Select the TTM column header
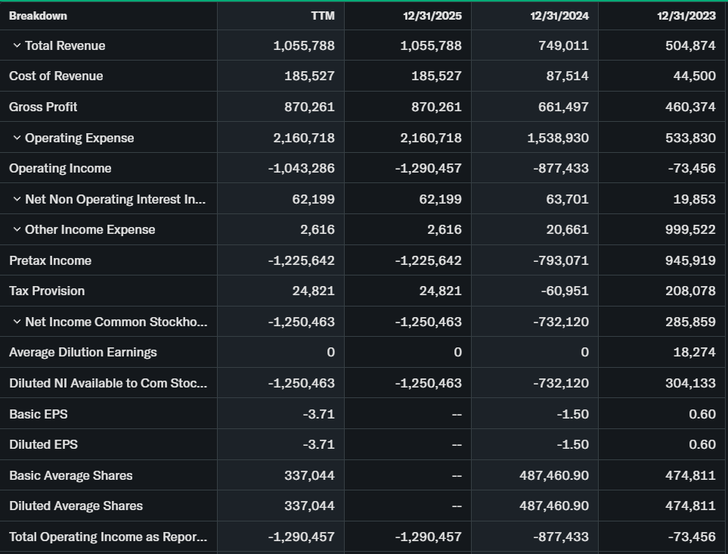The image size is (728, 554). click(322, 16)
